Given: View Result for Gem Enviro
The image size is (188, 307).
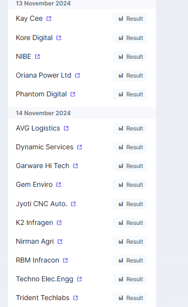Looking at the screenshot, I should (130, 185).
